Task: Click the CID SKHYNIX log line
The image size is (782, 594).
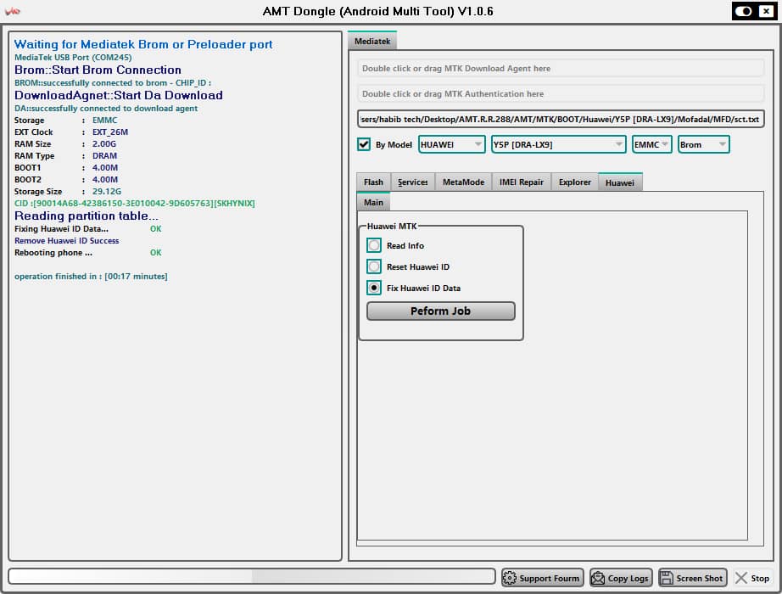Action: click(135, 203)
